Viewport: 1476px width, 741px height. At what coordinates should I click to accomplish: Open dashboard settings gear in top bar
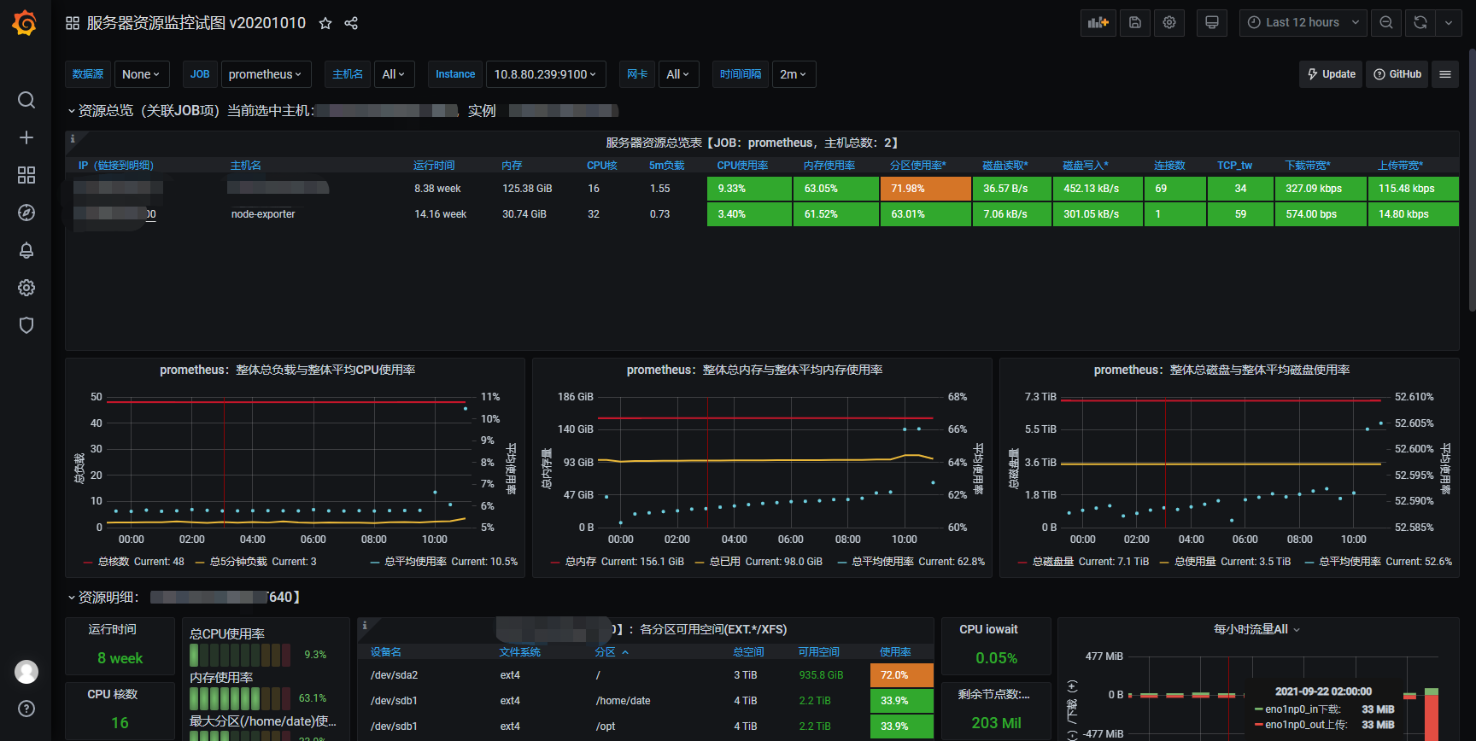pos(1169,23)
